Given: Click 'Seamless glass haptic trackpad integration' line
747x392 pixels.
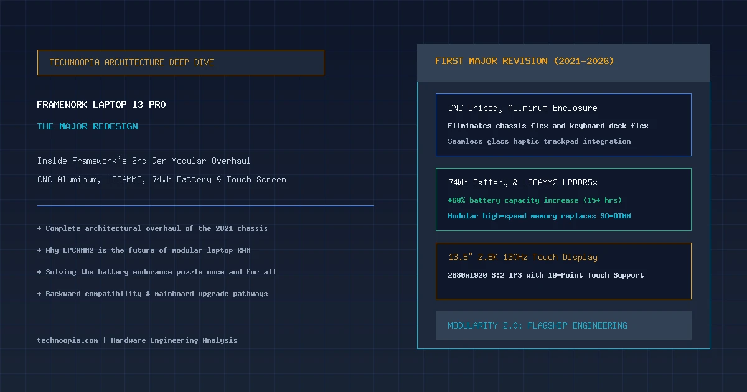Looking at the screenshot, I should click(x=539, y=141).
